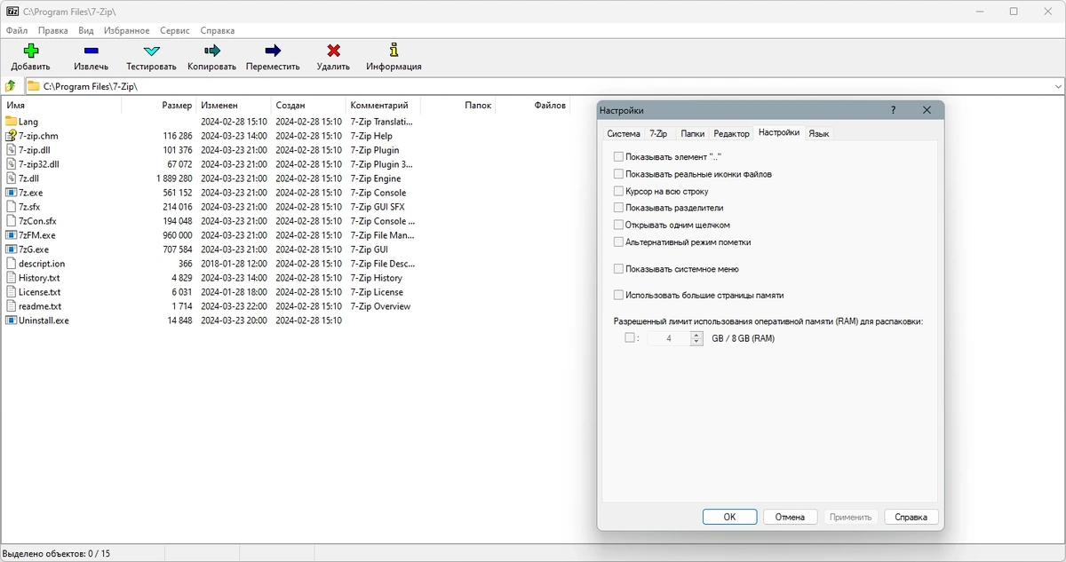Viewport: 1066px width, 562px height.
Task: Confirm settings with OK button
Action: click(729, 517)
